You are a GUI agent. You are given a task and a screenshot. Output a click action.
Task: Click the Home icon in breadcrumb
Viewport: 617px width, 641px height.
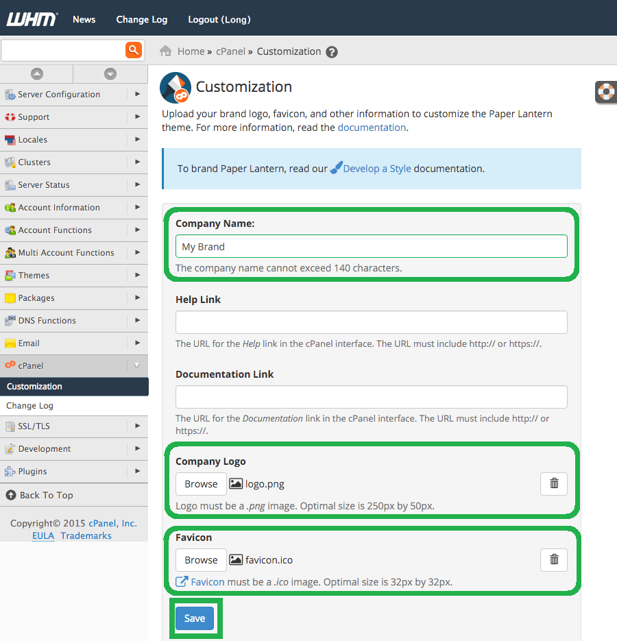click(165, 51)
